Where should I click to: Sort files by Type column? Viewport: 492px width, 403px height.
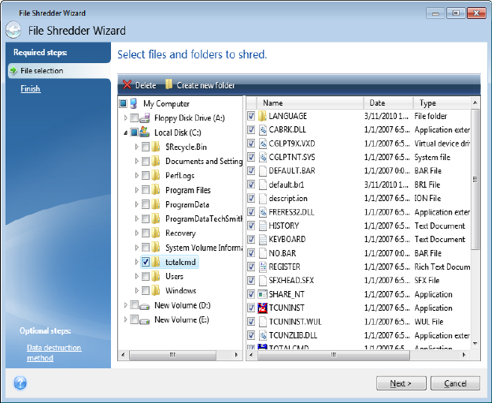pos(442,103)
